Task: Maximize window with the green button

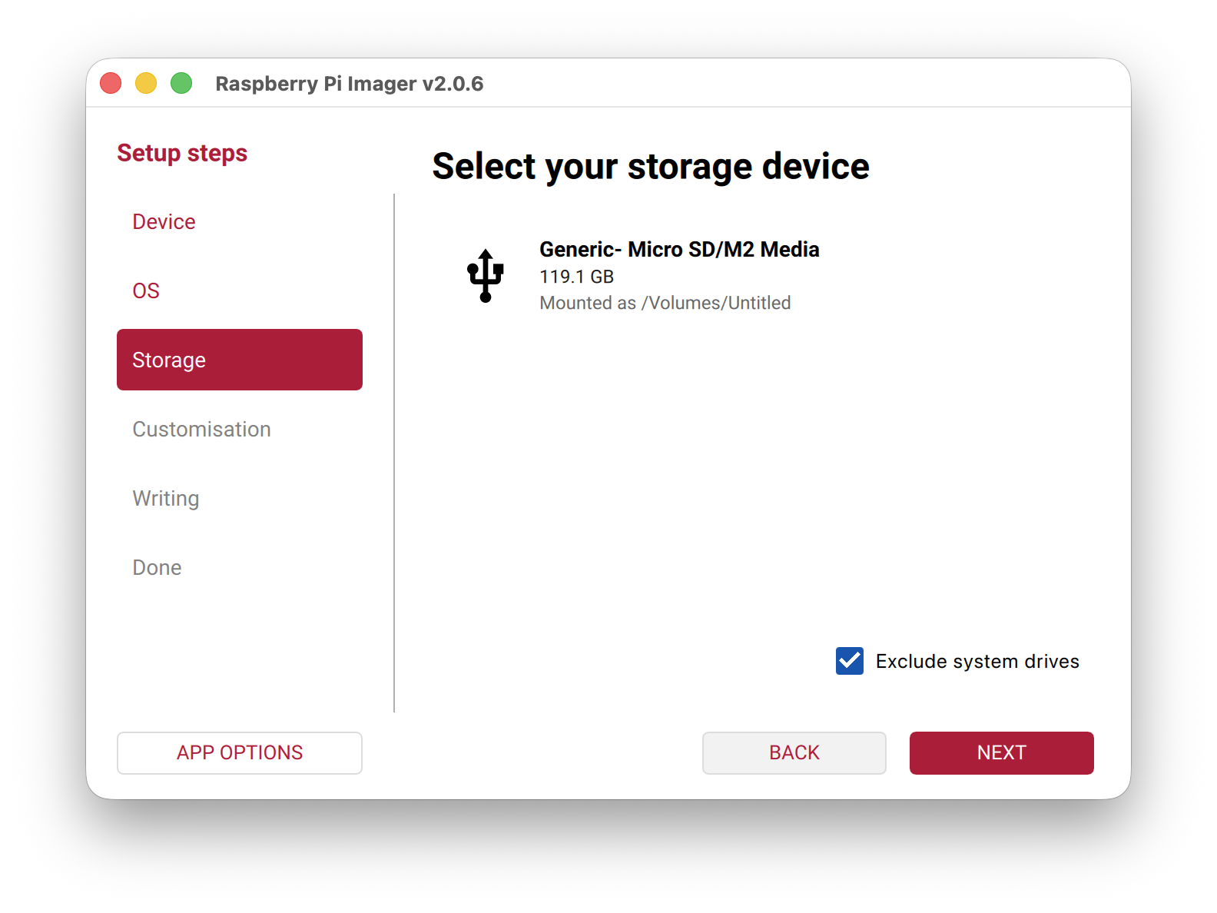Action: click(181, 83)
